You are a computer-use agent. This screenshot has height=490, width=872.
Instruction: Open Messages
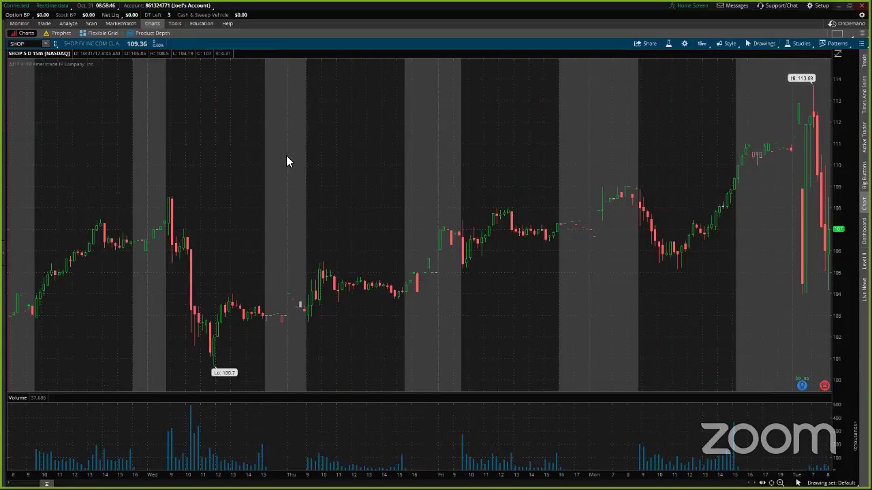(x=732, y=5)
